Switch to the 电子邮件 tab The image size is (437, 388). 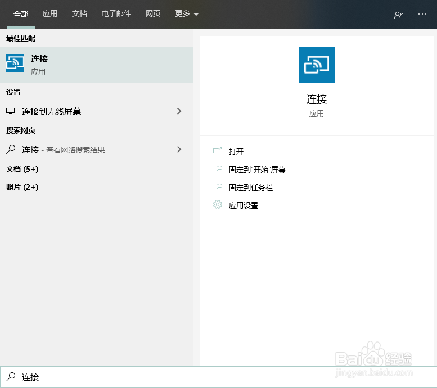[x=116, y=13]
